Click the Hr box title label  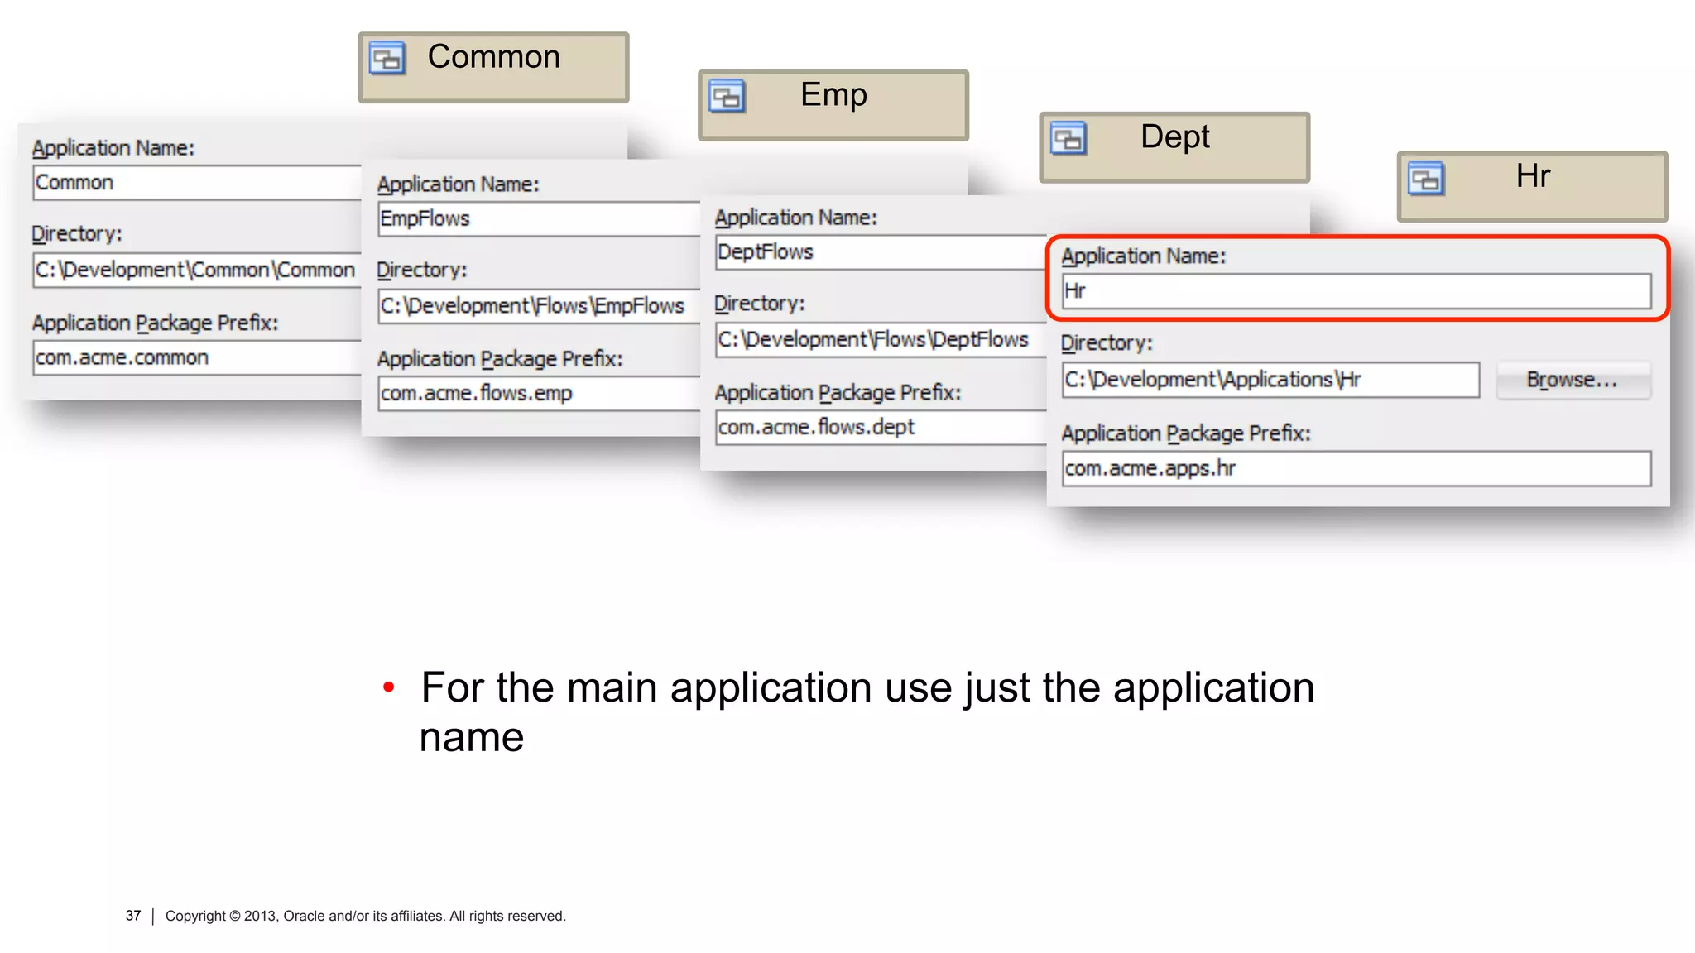point(1533,175)
